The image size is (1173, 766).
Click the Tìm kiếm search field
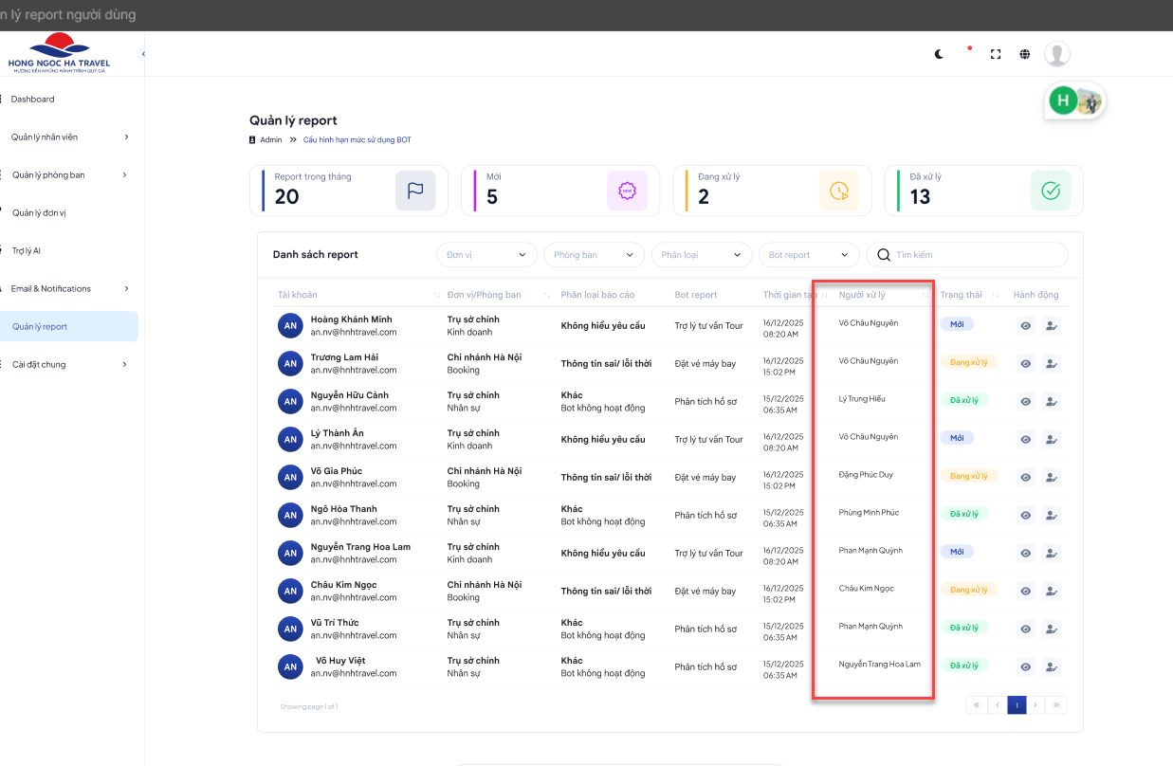coord(977,255)
